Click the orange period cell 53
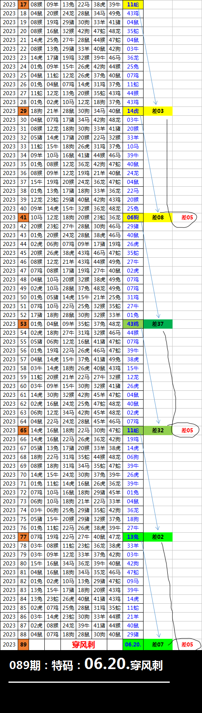The height and width of the screenshot is (713, 202). [x=23, y=324]
